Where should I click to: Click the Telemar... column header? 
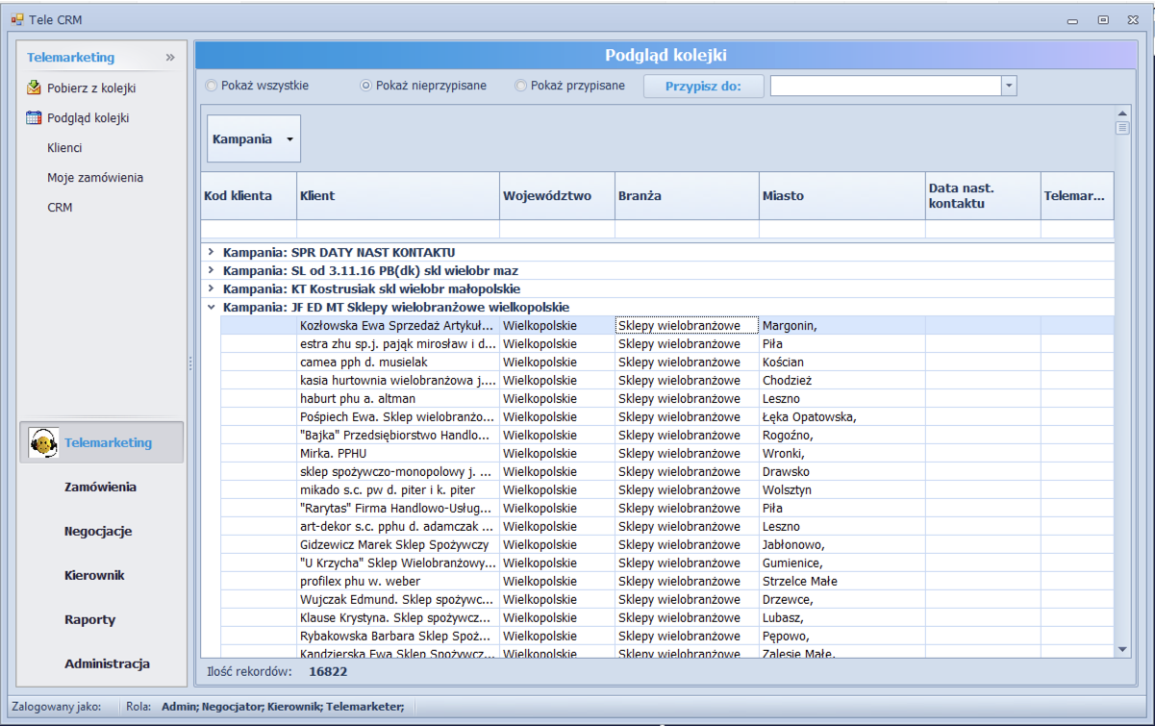click(1077, 196)
